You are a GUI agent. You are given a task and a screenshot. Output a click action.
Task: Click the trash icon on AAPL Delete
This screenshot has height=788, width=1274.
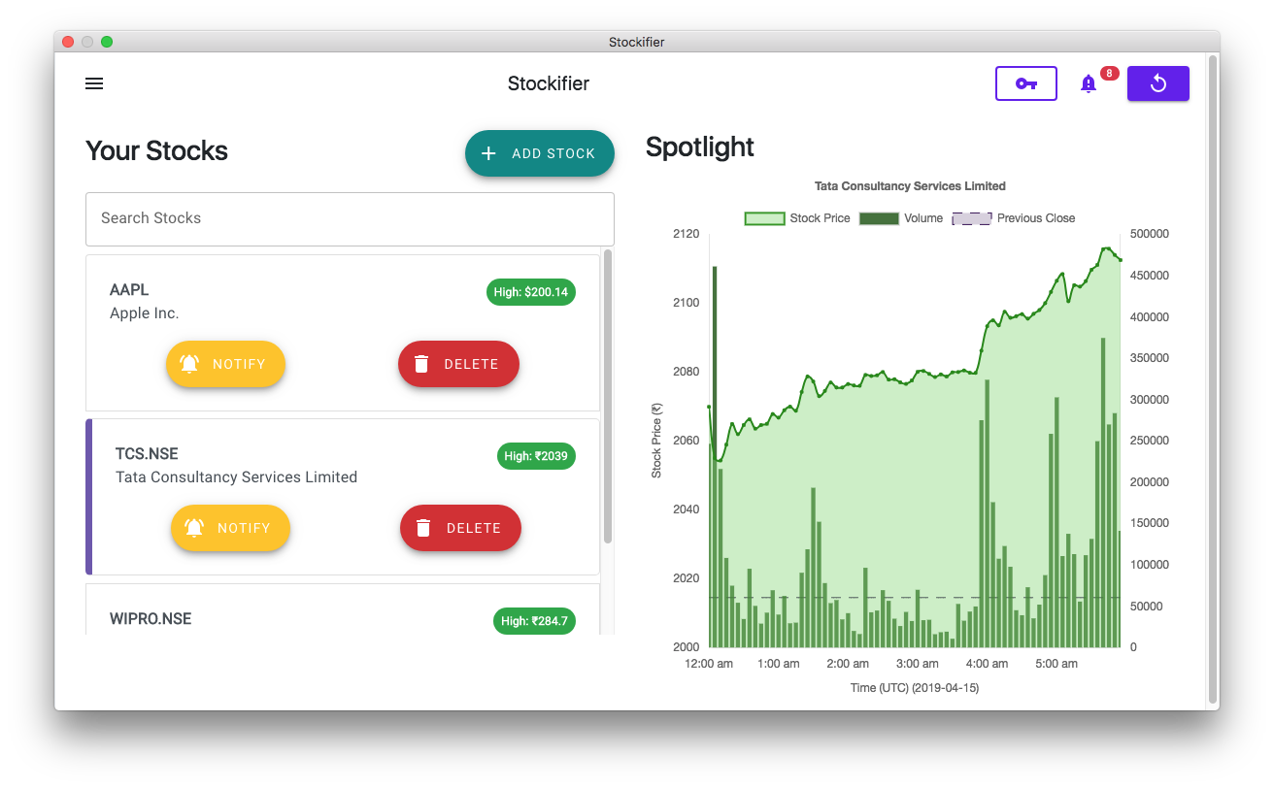pyautogui.click(x=421, y=364)
